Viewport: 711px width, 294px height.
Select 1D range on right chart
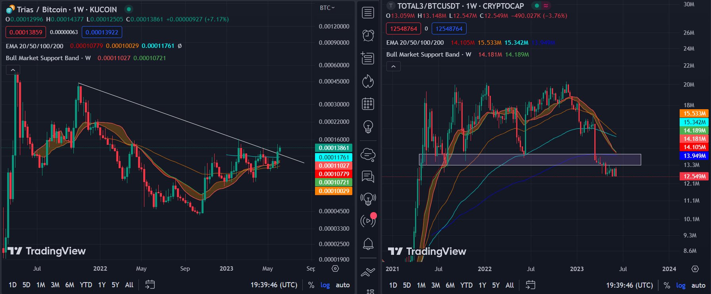click(x=393, y=285)
